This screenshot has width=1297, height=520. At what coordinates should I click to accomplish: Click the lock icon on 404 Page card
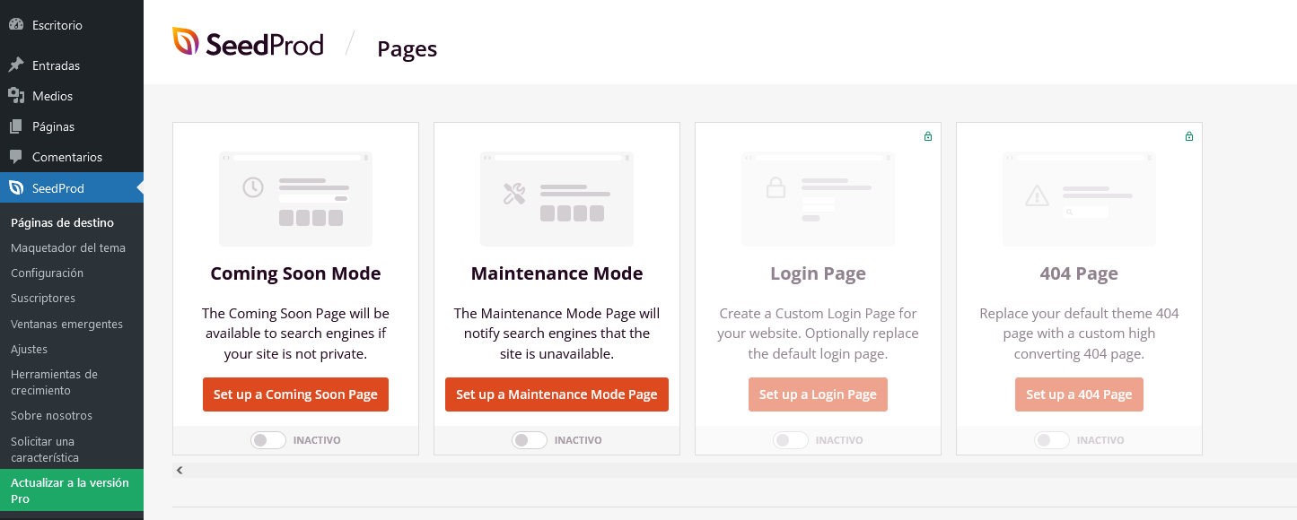[x=1189, y=136]
